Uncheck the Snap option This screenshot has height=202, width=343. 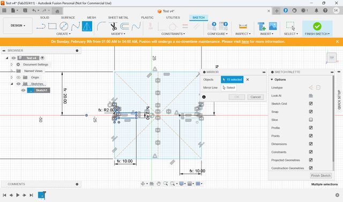click(x=311, y=112)
